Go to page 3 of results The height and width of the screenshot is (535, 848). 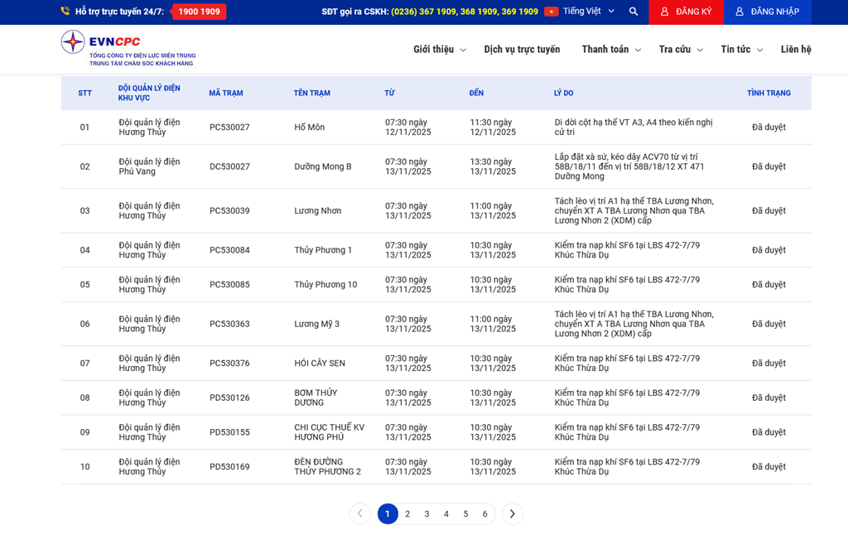pyautogui.click(x=426, y=514)
